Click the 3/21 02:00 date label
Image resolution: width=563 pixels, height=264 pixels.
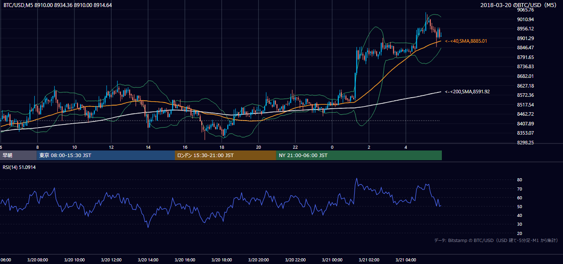[369, 260]
